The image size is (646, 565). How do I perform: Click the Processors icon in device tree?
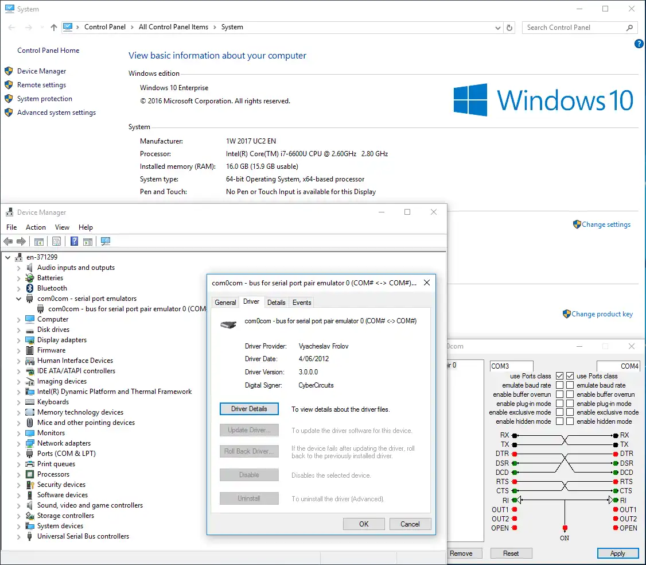[30, 474]
